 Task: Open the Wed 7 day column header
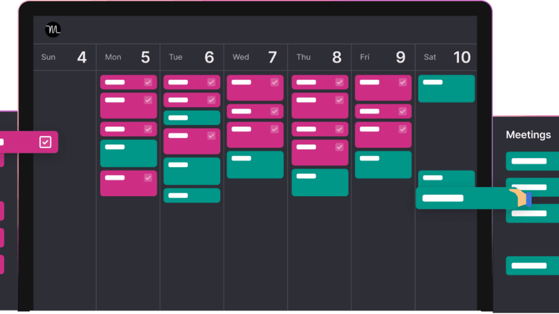(x=255, y=57)
